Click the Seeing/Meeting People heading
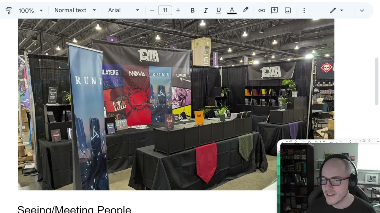This screenshot has width=380, height=213. point(74,209)
